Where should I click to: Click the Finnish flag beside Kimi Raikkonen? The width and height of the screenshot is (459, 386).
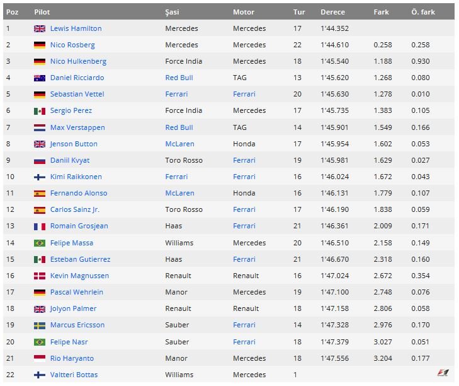(40, 177)
